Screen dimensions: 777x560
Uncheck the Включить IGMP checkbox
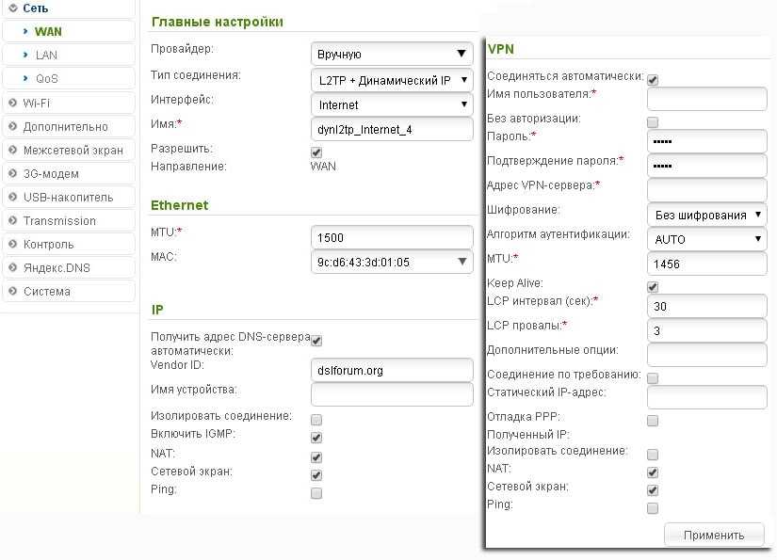(316, 438)
